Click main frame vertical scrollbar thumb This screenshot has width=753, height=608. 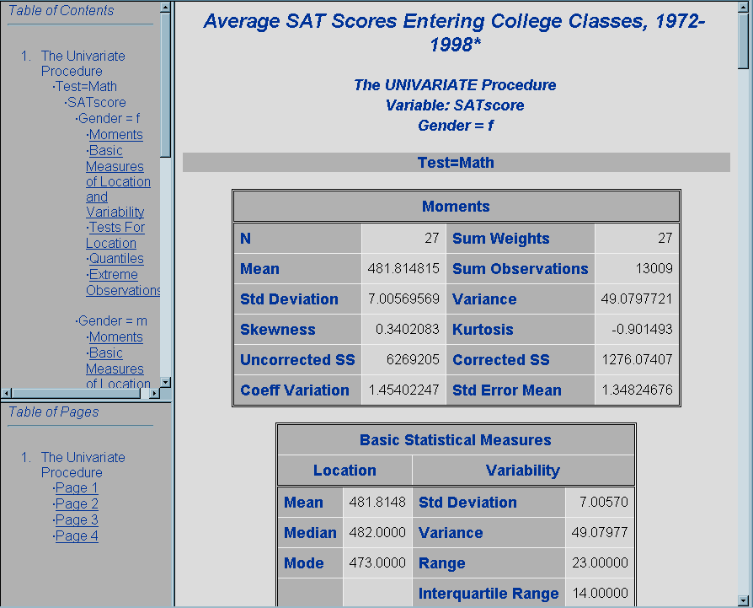(x=743, y=40)
